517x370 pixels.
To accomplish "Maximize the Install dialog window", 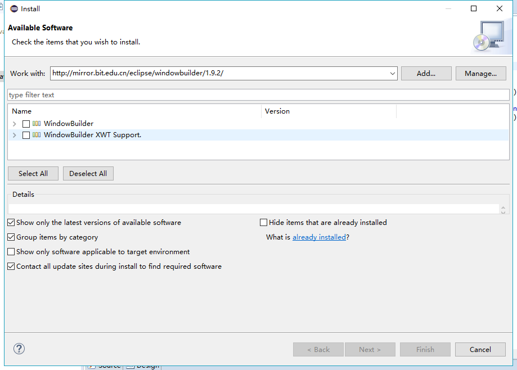I will point(474,8).
